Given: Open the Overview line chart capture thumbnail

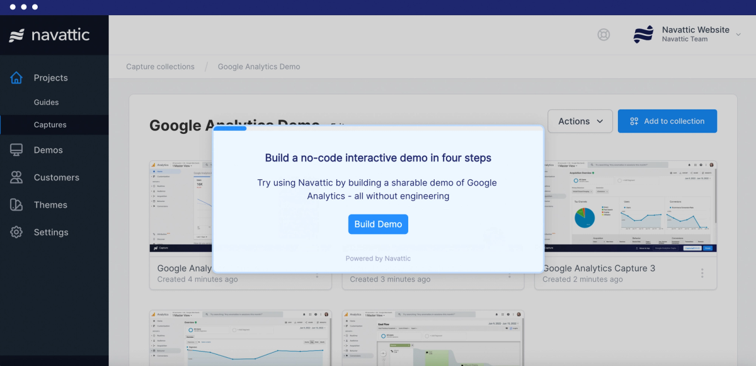Looking at the screenshot, I should click(240, 338).
